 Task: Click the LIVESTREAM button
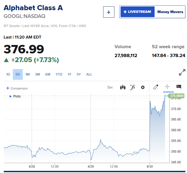tap(137, 12)
